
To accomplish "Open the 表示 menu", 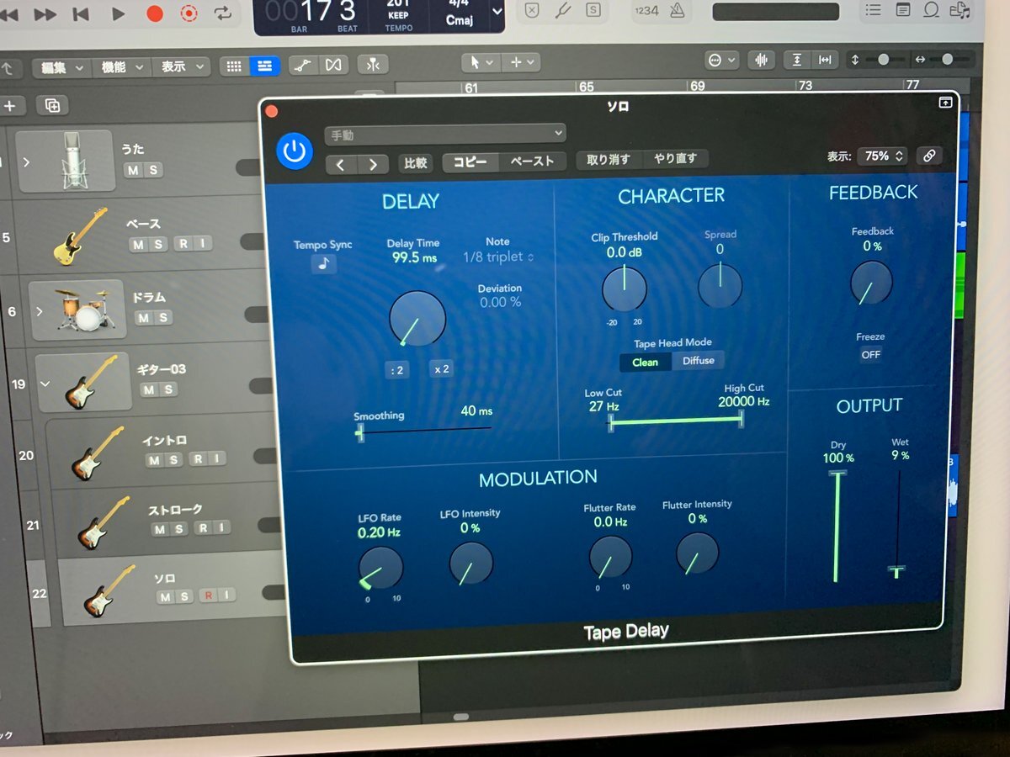I will pyautogui.click(x=182, y=66).
